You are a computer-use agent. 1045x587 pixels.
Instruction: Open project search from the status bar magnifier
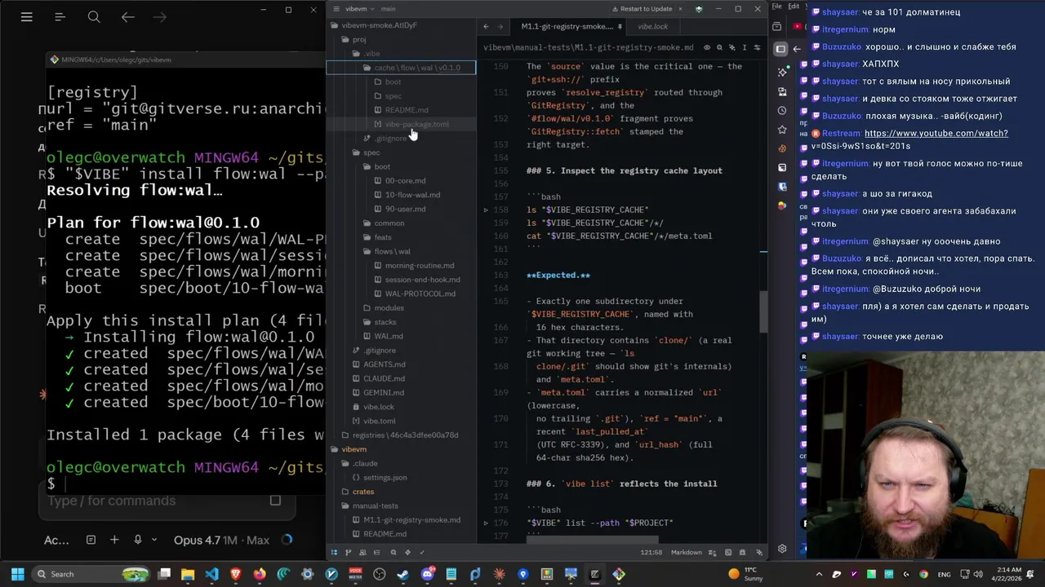[x=394, y=552]
